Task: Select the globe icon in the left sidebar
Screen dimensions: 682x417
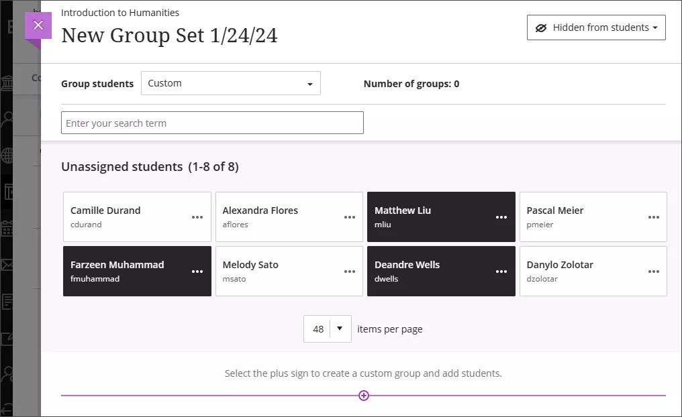Action: pos(7,156)
